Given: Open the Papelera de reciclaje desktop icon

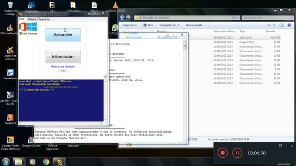Looking at the screenshot, I should 10,8.
